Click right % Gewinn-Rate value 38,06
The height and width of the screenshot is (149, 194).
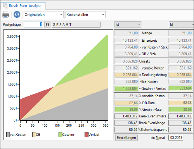pyautogui.click(x=180, y=110)
